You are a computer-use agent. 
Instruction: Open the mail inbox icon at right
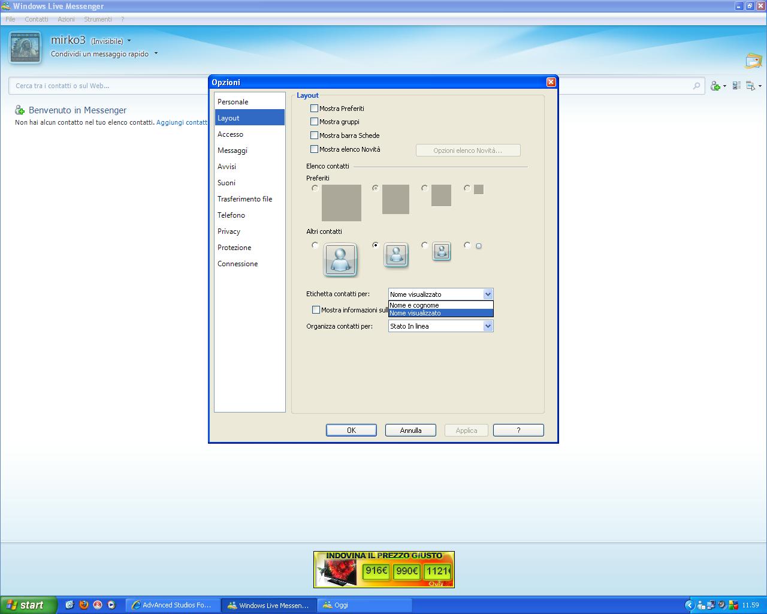click(753, 61)
